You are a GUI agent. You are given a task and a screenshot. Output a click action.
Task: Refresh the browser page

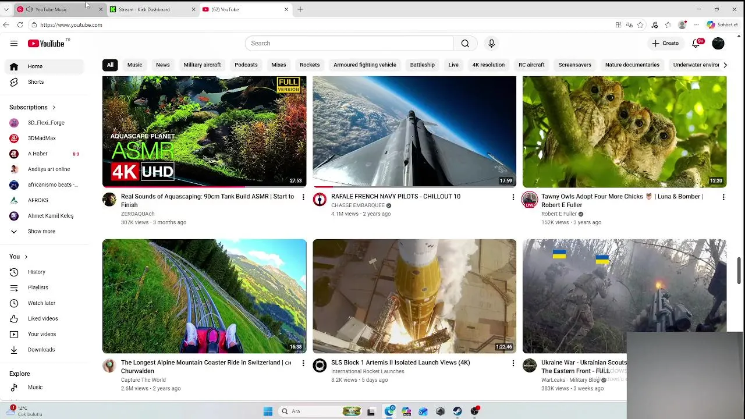tap(20, 25)
